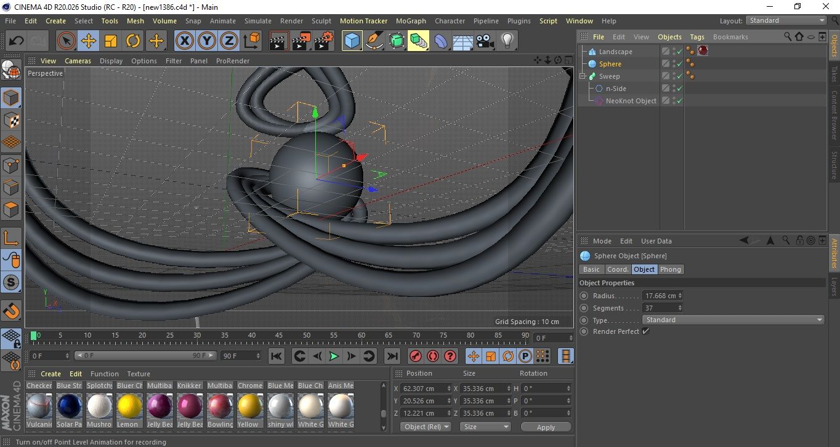Collapse the Sweep object hierarchy
Viewport: 840px width, 447px height.
point(583,76)
